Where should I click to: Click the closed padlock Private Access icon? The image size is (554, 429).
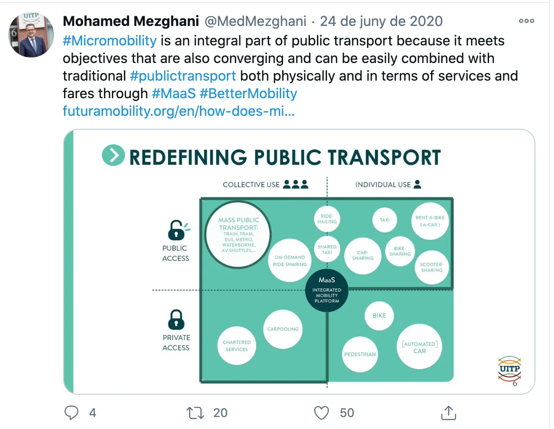tap(176, 319)
